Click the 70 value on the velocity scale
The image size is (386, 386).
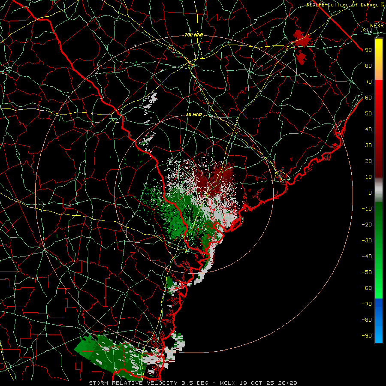coord(368,82)
